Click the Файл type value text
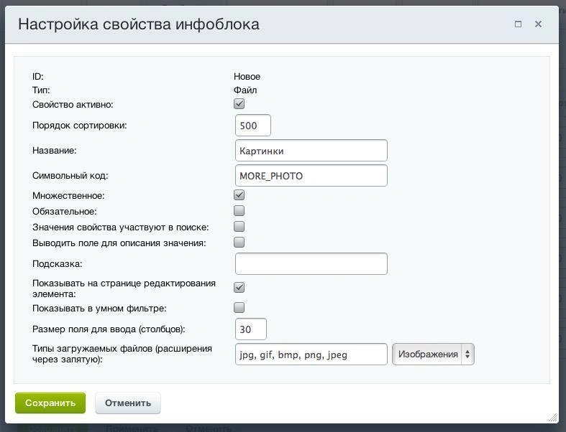 245,90
